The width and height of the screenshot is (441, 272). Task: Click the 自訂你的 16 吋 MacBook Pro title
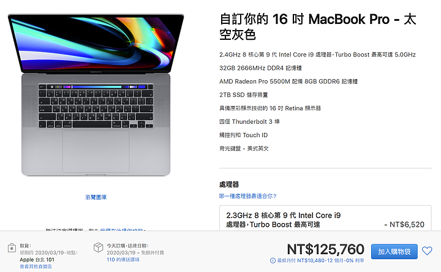[318, 27]
